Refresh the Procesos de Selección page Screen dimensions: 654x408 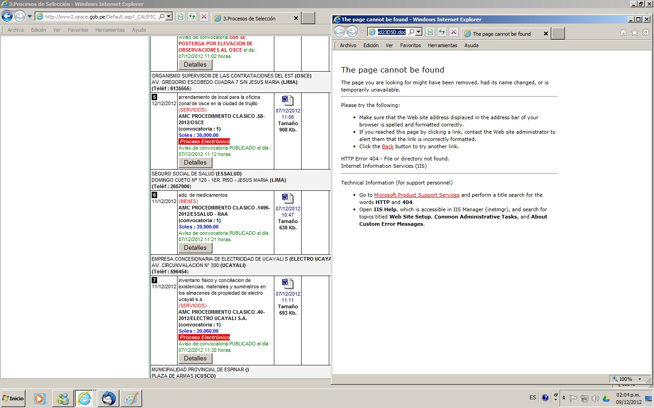tap(192, 17)
